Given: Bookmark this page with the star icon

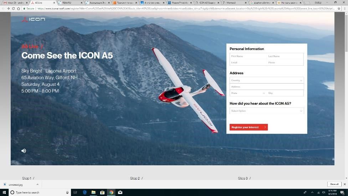Looking at the screenshot, I should coord(339,8).
